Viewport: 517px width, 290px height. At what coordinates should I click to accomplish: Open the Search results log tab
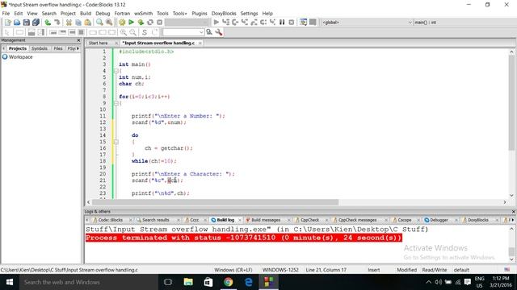156,220
